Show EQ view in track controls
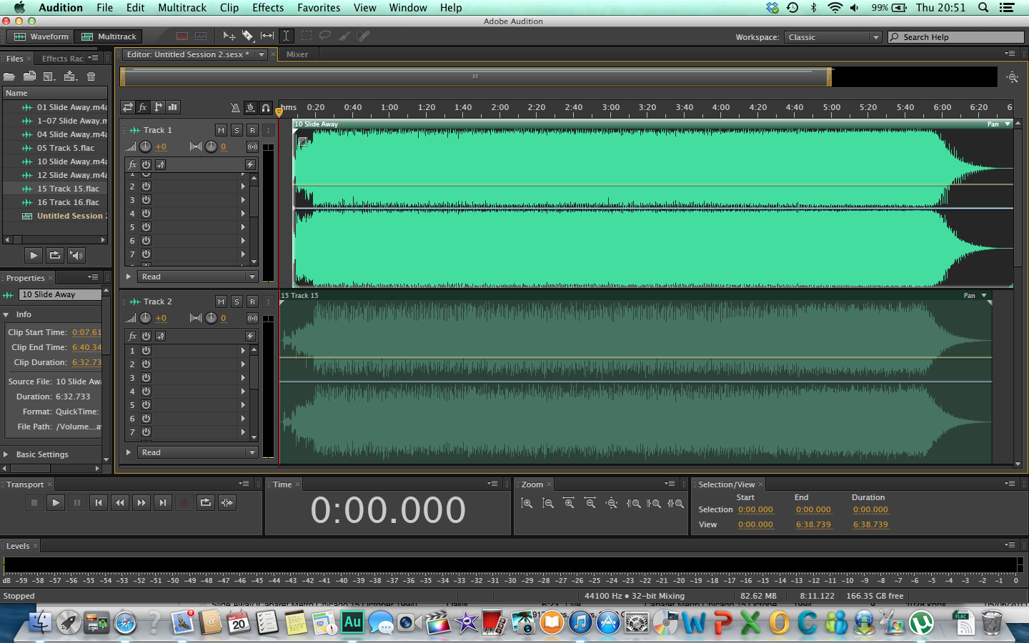 (173, 107)
